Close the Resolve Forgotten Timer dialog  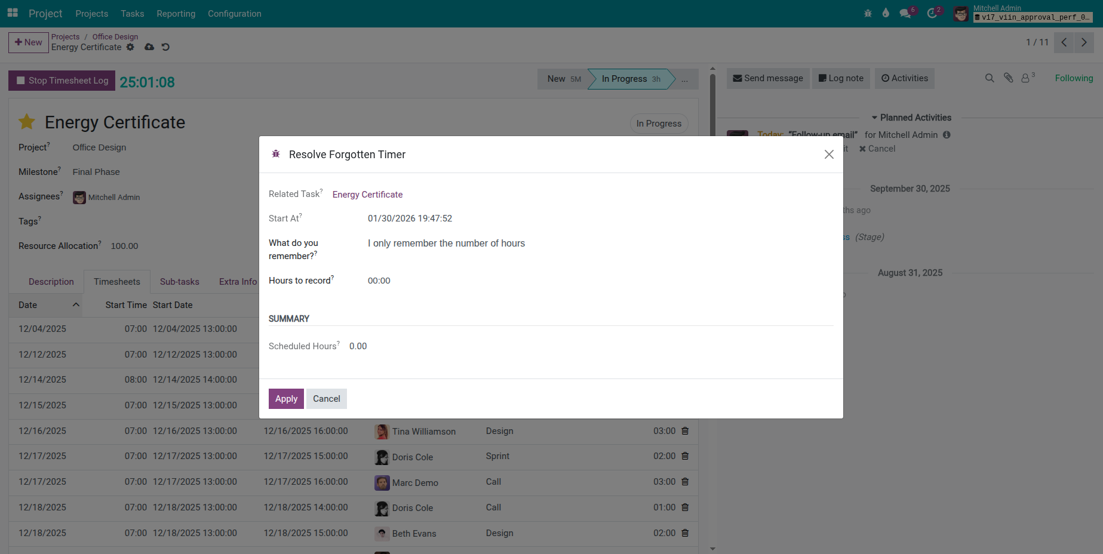coord(828,155)
